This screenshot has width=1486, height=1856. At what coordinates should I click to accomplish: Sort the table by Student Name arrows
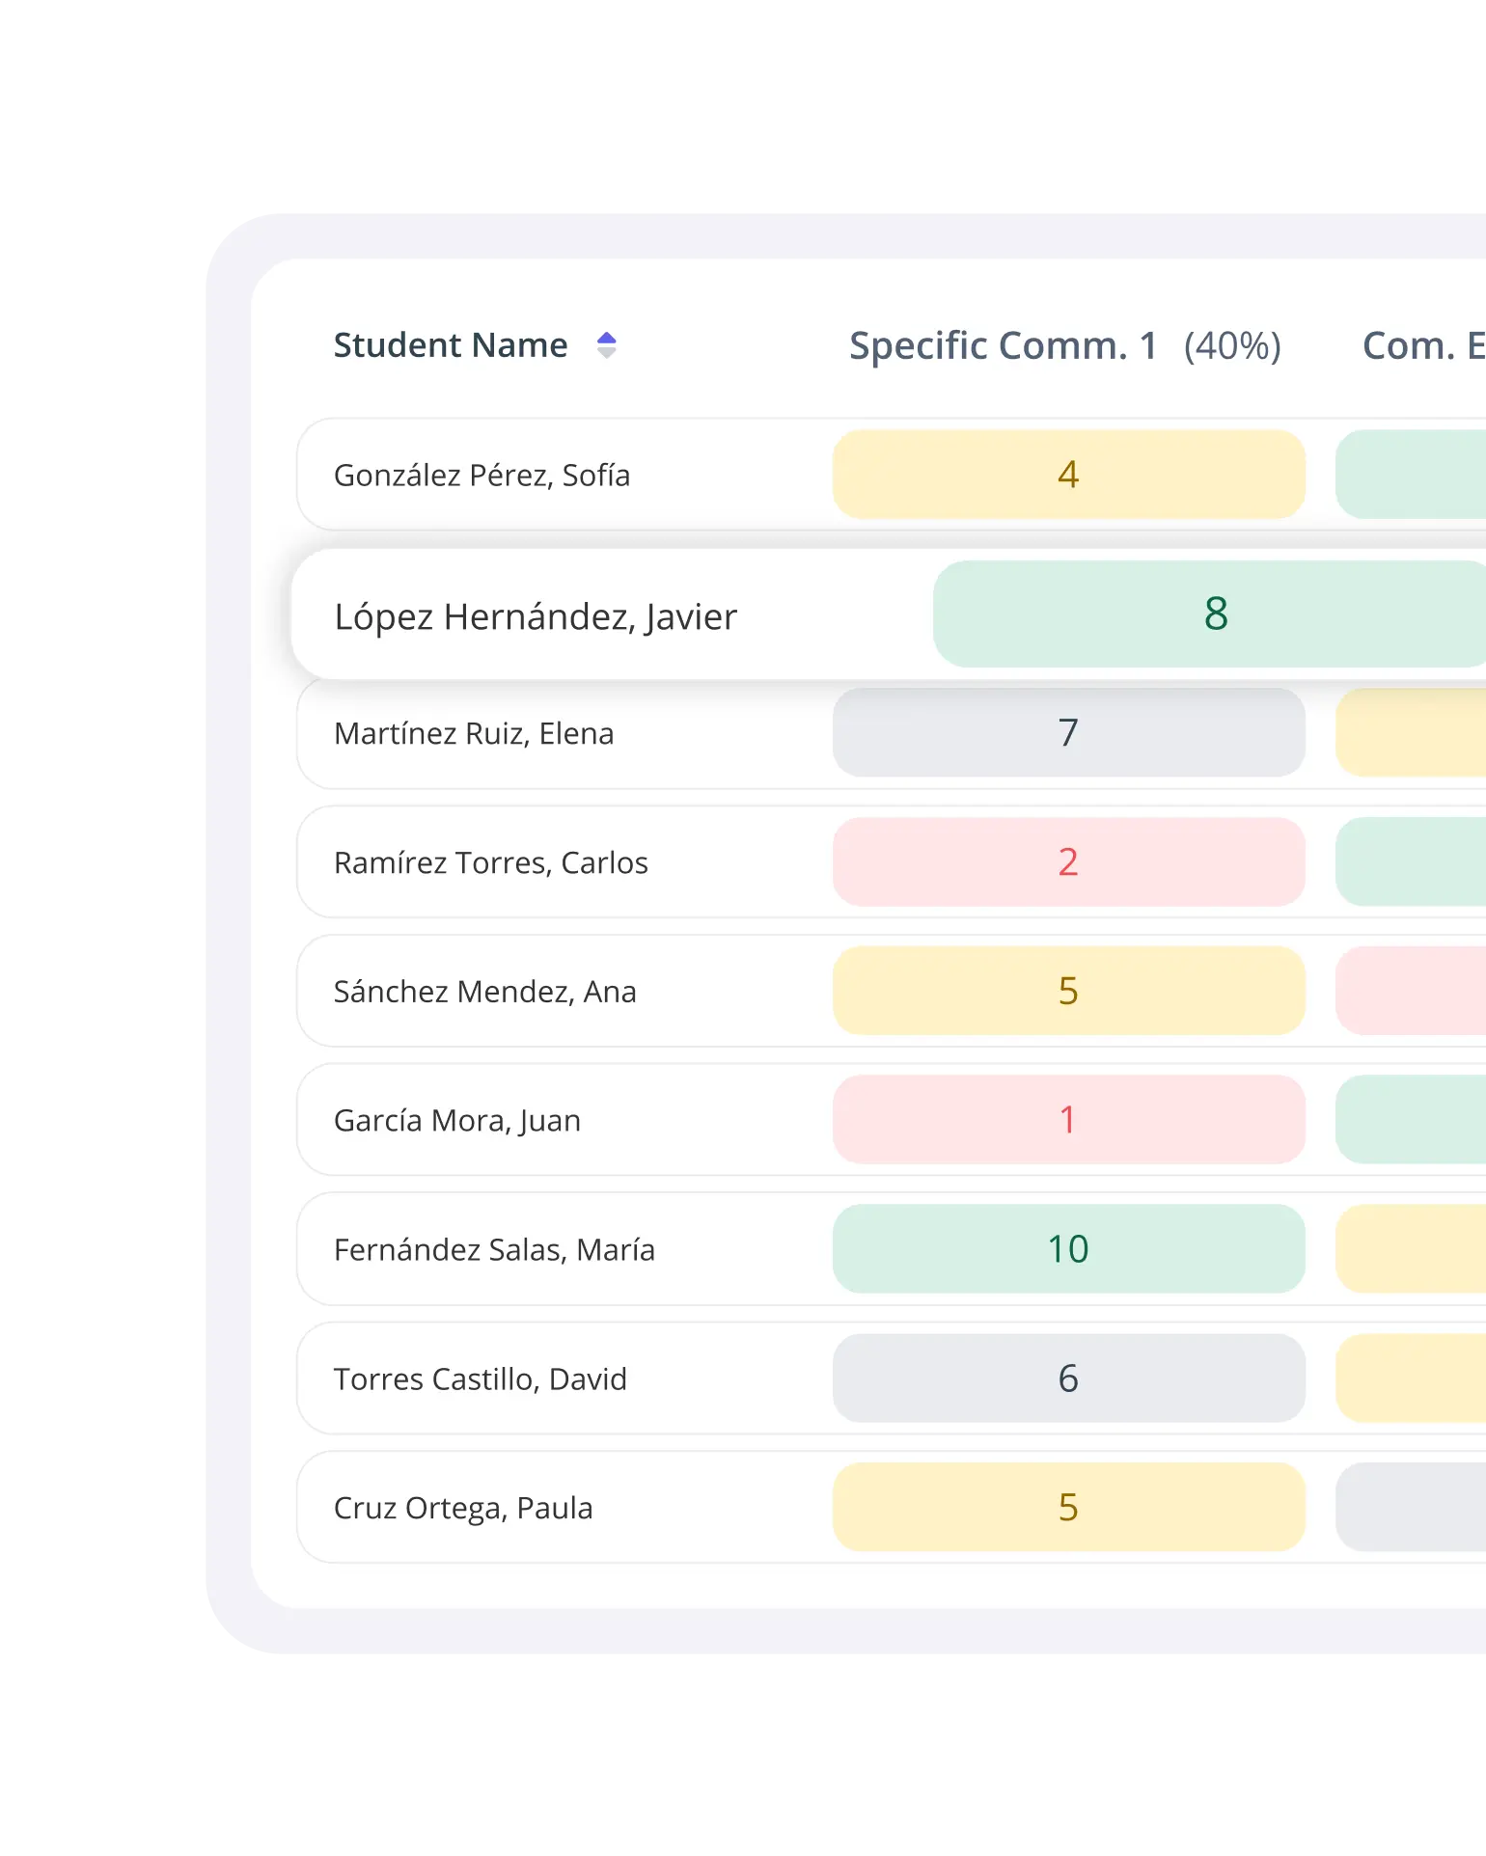click(x=606, y=345)
